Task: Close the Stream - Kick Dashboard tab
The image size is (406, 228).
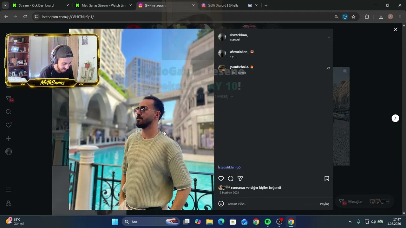Action: tap(68, 5)
